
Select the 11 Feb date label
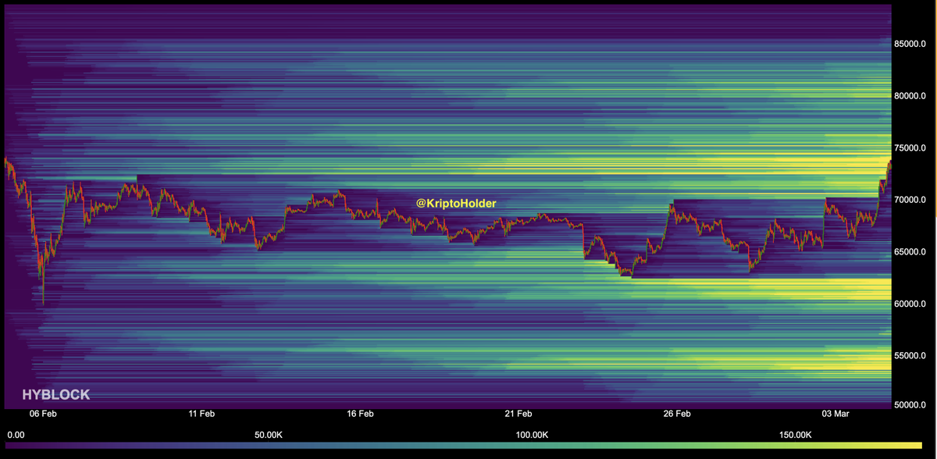click(x=201, y=413)
